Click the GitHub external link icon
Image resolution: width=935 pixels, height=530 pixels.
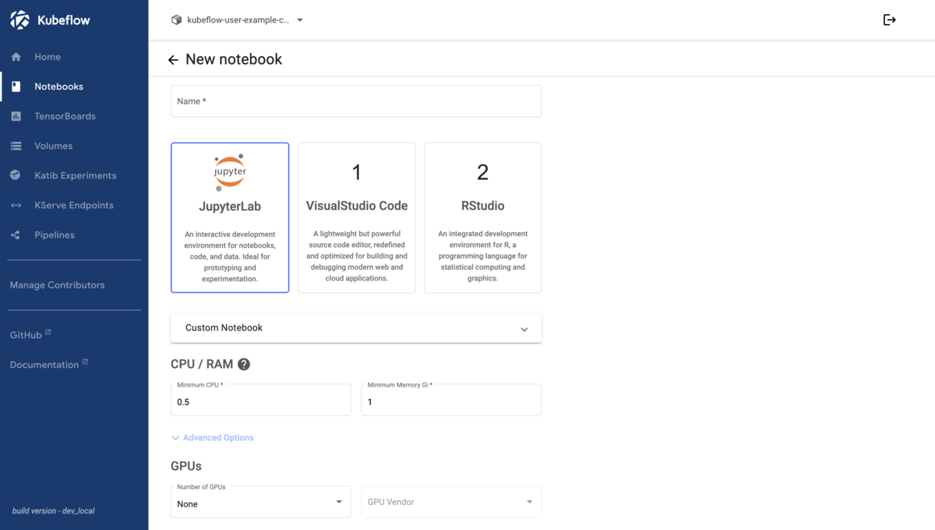click(48, 332)
